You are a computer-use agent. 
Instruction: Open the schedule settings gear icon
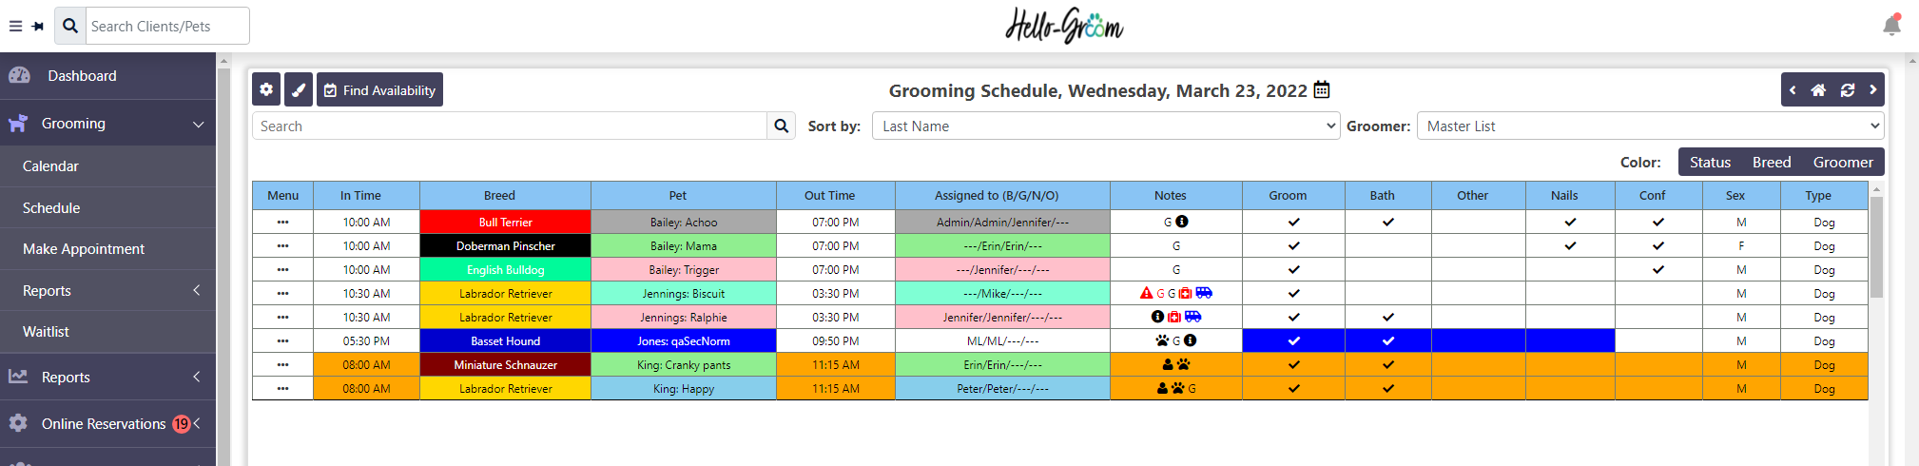(x=266, y=90)
